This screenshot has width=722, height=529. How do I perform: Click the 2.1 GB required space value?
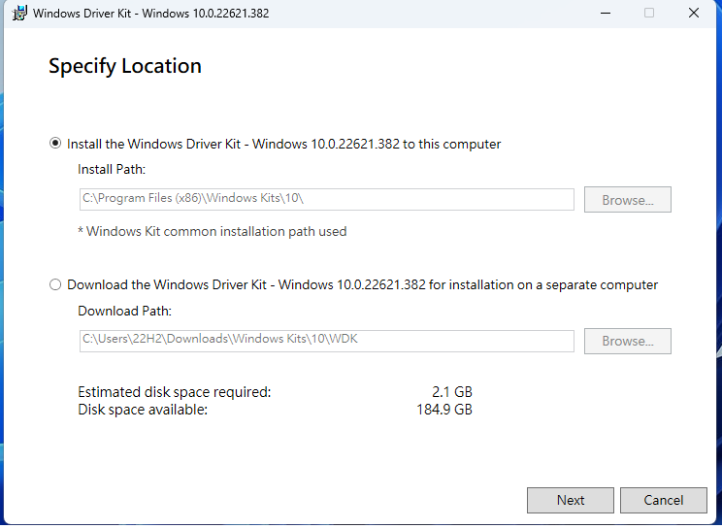point(452,392)
